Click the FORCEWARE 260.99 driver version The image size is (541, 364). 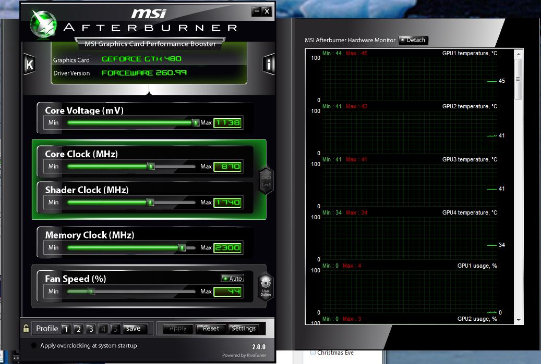pyautogui.click(x=144, y=73)
